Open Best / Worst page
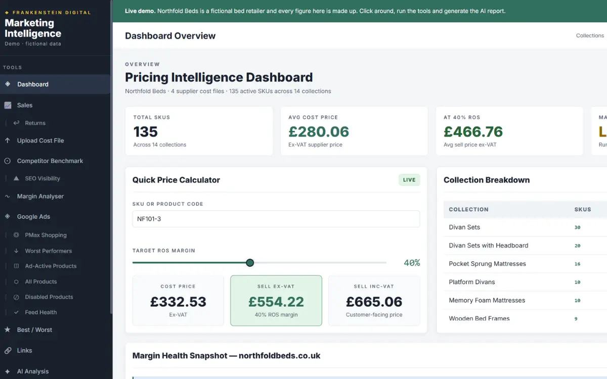The height and width of the screenshot is (379, 607). pyautogui.click(x=55, y=329)
